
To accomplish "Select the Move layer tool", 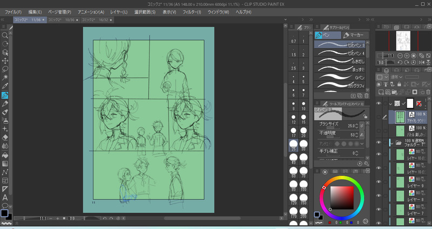I will [5, 61].
